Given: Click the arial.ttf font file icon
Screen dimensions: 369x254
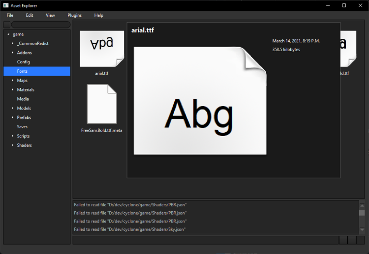Looking at the screenshot, I should pyautogui.click(x=101, y=49).
